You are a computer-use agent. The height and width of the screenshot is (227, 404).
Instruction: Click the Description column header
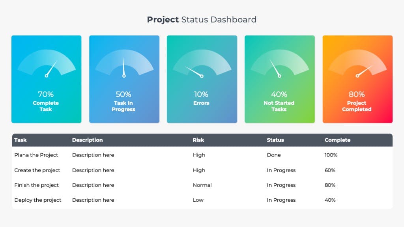87,140
